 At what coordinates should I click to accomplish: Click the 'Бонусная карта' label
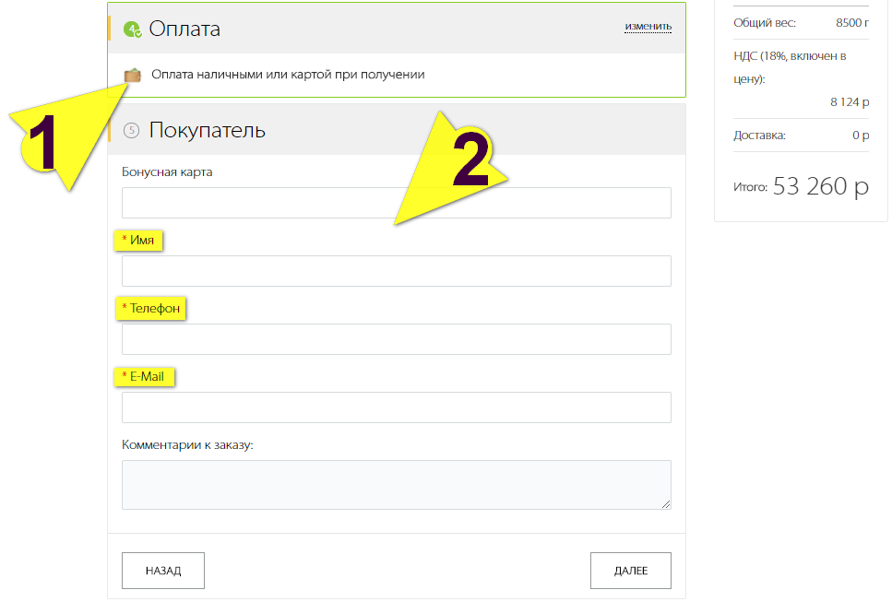coord(167,172)
